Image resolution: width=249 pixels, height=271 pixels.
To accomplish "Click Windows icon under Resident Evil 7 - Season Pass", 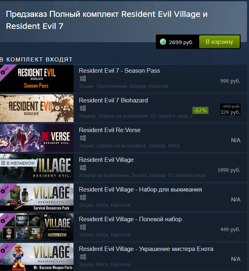I will click(83, 79).
